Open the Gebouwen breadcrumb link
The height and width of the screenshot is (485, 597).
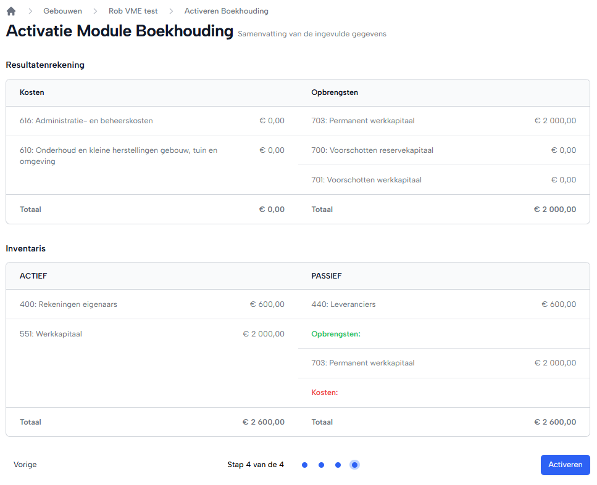coord(62,11)
